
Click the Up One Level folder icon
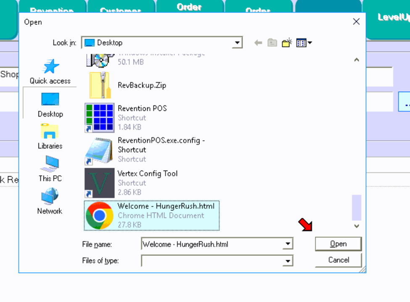[x=272, y=43]
